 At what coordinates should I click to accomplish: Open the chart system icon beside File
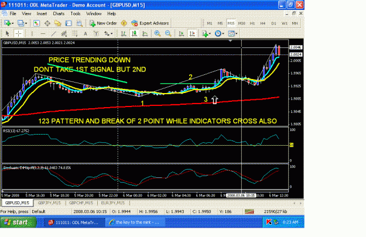(x=4, y=13)
